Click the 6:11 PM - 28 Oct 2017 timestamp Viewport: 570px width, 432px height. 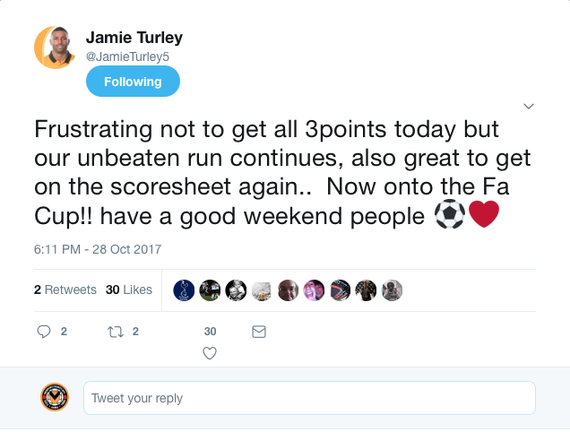point(98,248)
